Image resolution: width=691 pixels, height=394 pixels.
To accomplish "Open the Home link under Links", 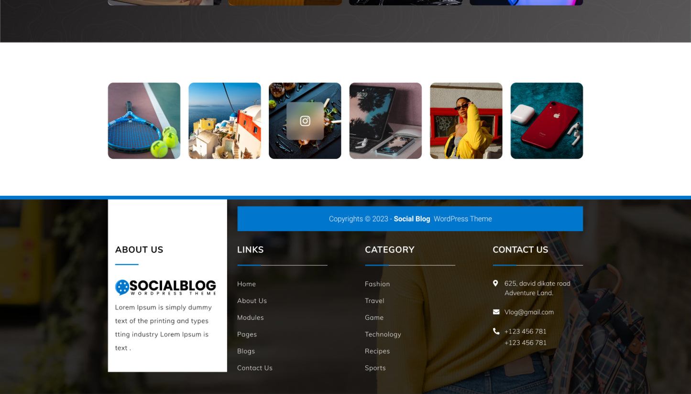I will coord(246,284).
